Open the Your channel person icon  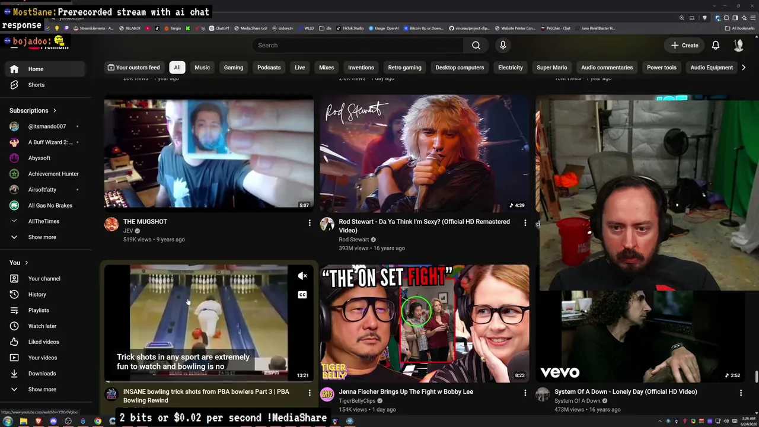pyautogui.click(x=14, y=279)
